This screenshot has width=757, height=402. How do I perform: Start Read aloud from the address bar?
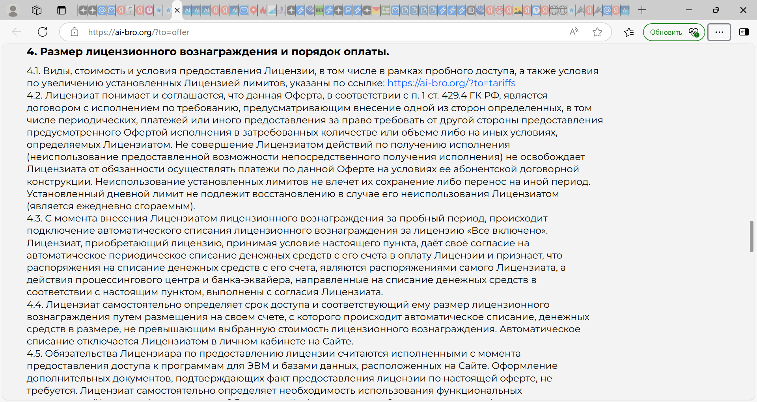[574, 32]
